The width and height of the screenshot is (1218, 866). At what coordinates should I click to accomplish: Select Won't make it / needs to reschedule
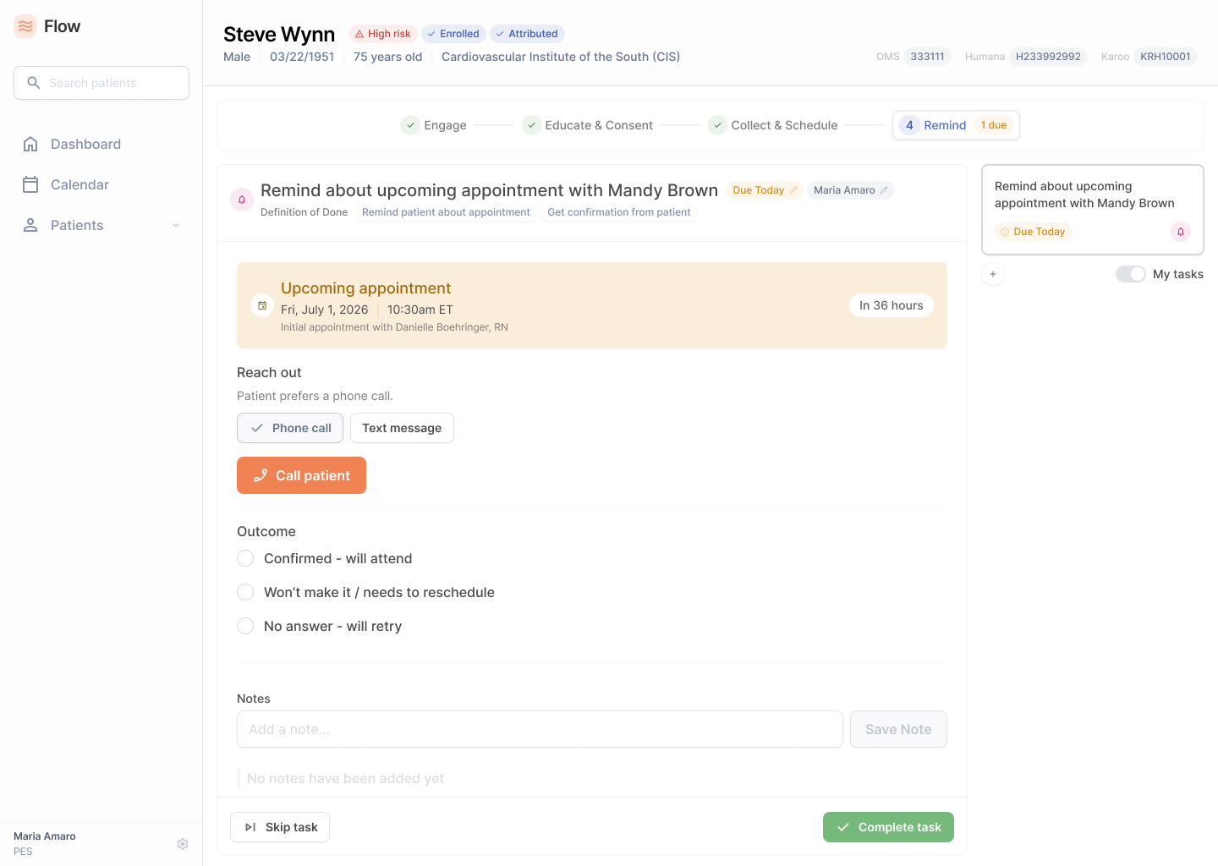(245, 592)
